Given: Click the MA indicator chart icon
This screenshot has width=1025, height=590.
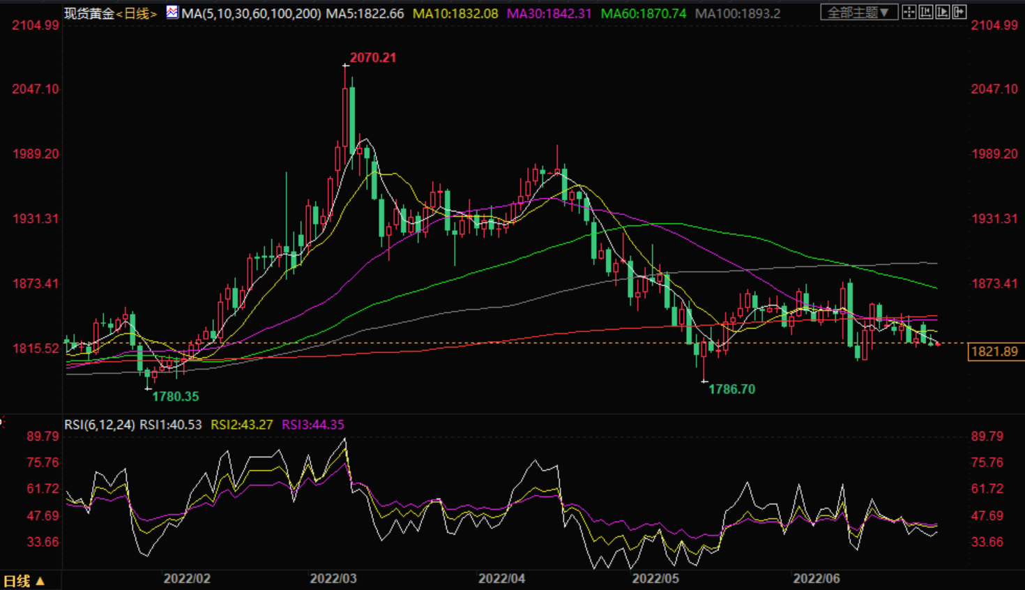Looking at the screenshot, I should [172, 13].
